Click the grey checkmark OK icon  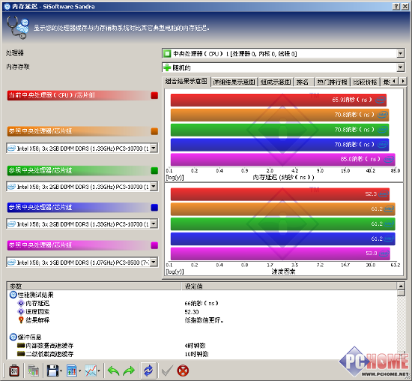(x=167, y=370)
